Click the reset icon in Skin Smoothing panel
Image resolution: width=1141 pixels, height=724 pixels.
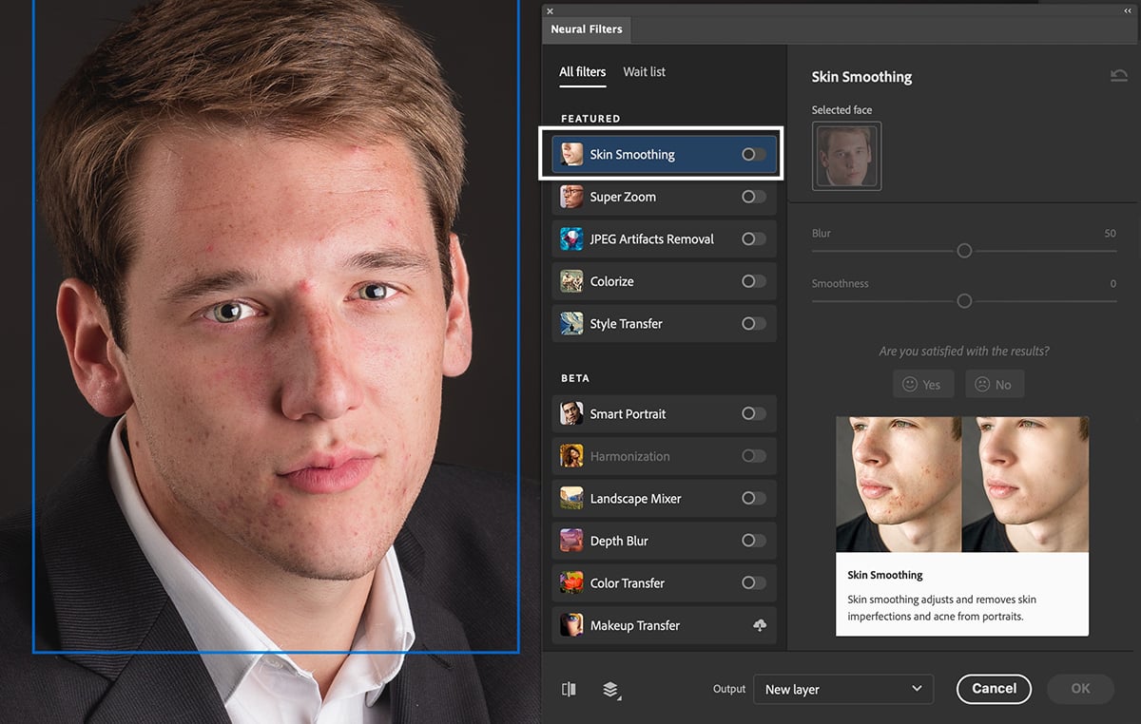pyautogui.click(x=1119, y=75)
